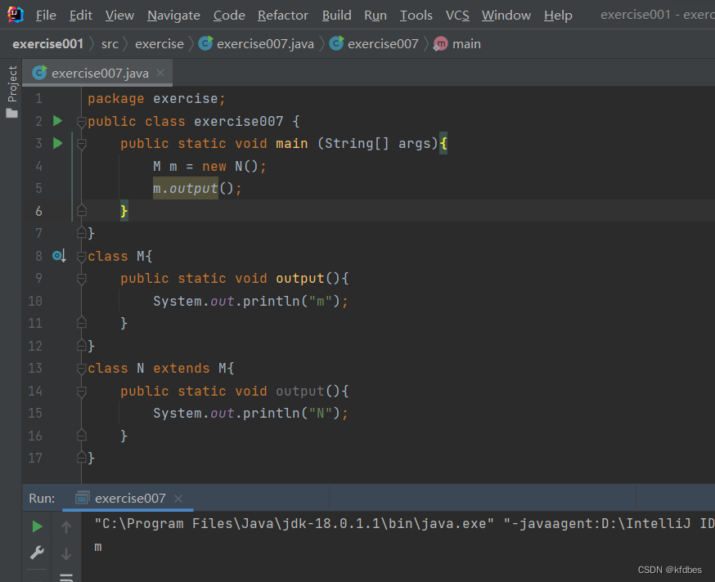Select the exercise007 tab in Run panel
The width and height of the screenshot is (715, 582).
[129, 498]
